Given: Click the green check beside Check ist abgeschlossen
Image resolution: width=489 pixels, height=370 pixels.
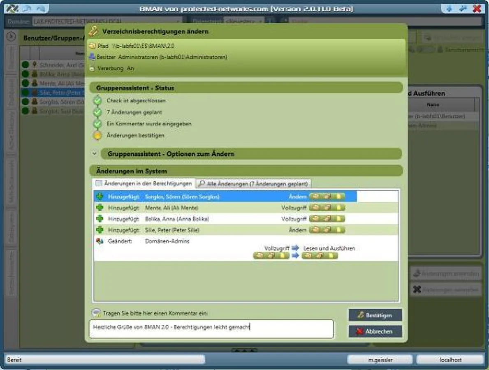Looking at the screenshot, I should pos(97,100).
